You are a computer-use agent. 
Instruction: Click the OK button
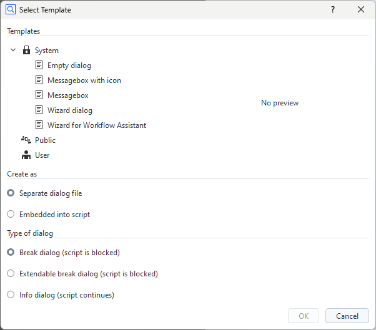[x=304, y=316]
